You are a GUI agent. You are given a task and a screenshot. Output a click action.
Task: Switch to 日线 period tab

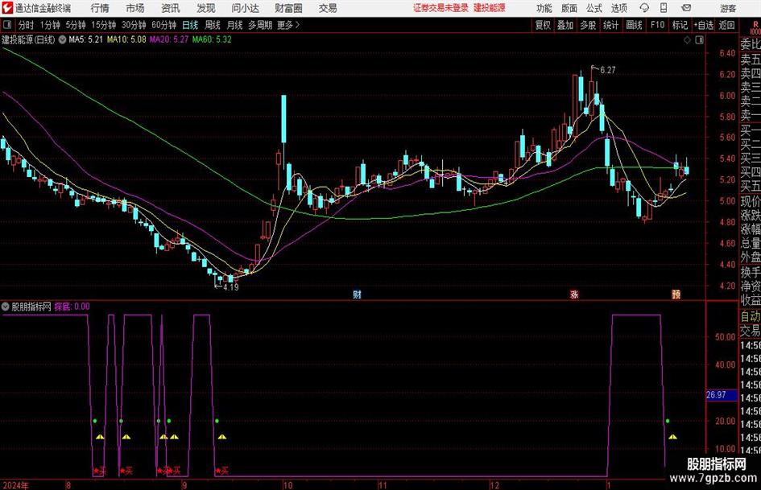pos(190,25)
